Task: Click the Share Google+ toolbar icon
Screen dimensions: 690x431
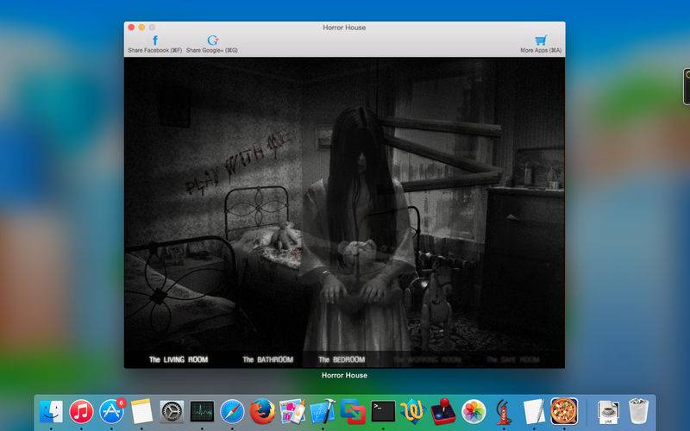Action: click(x=212, y=41)
